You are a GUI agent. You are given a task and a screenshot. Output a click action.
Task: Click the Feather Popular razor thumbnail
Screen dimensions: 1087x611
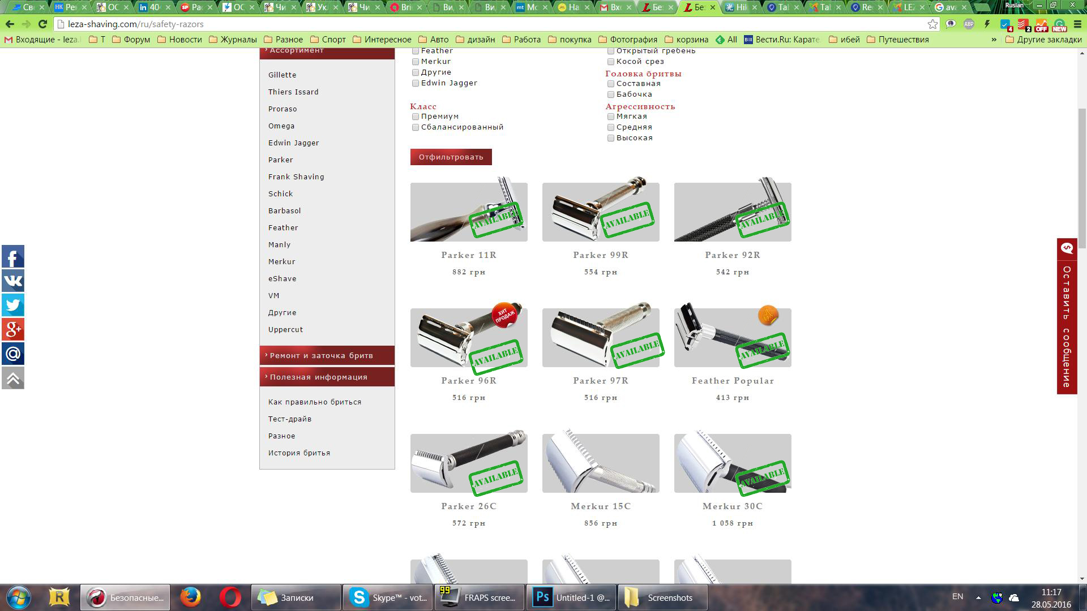pyautogui.click(x=732, y=338)
